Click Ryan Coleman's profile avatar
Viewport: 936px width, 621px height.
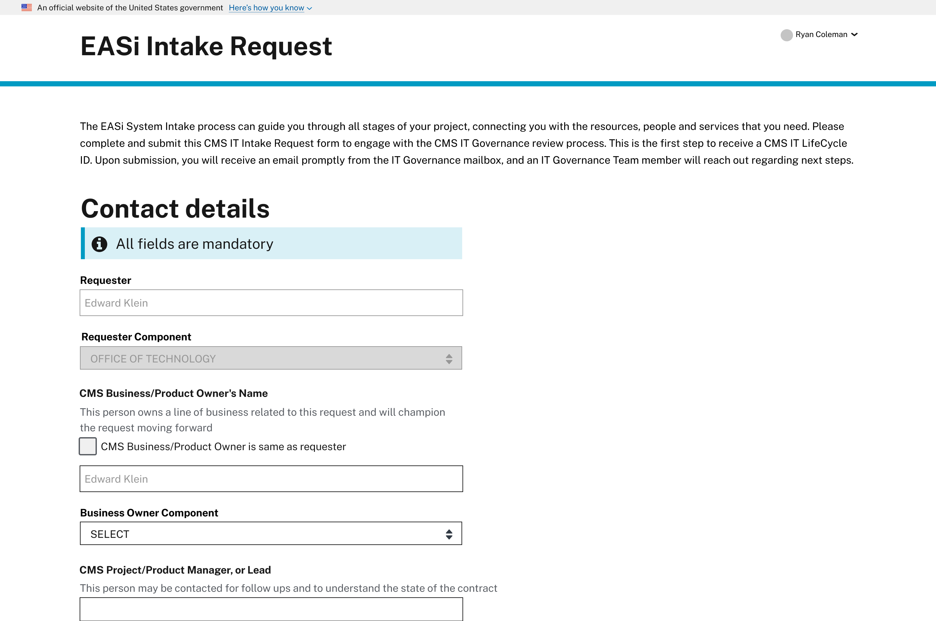click(x=787, y=35)
